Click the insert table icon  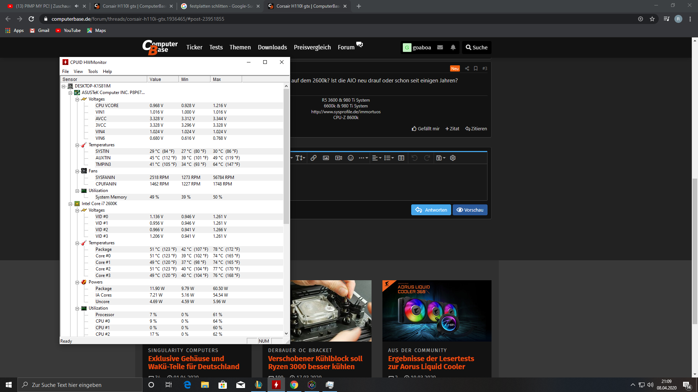point(401,158)
